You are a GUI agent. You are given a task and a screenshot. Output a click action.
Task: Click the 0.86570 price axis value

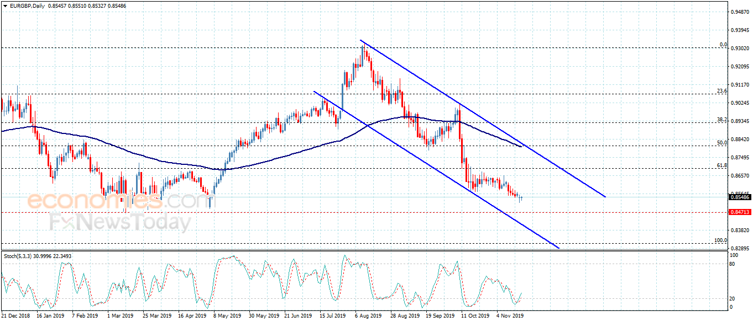point(740,176)
